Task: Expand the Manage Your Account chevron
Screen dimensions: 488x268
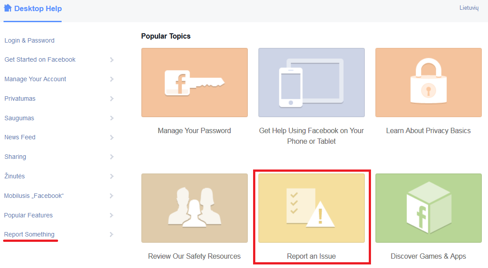Action: [x=112, y=79]
